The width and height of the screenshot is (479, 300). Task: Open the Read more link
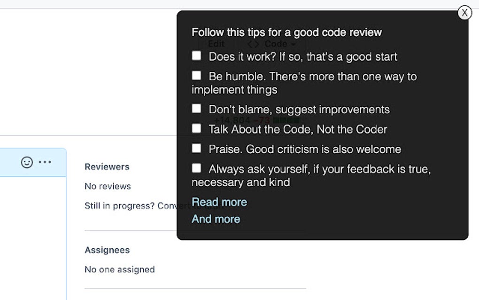pos(219,202)
